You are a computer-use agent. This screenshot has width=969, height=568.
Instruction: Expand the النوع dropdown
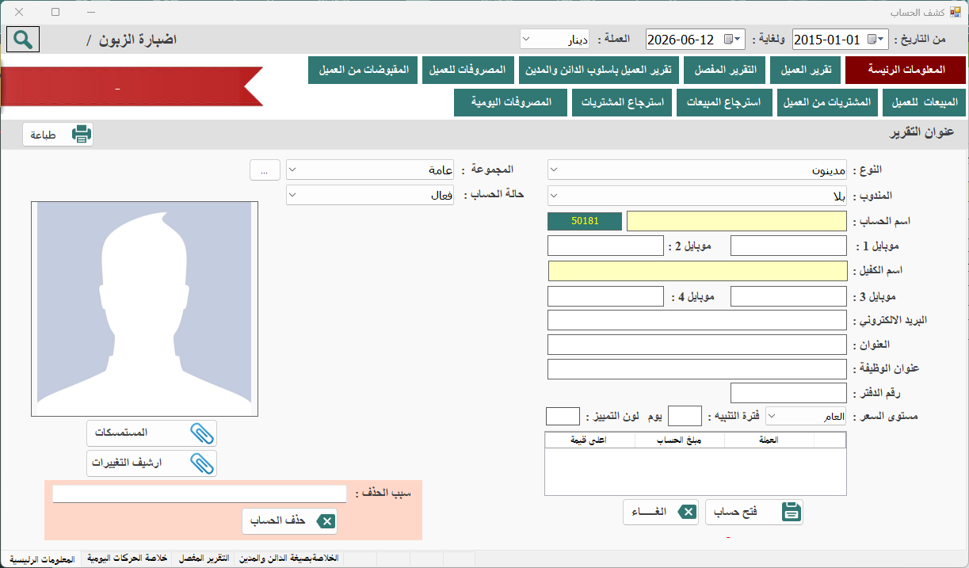point(554,170)
